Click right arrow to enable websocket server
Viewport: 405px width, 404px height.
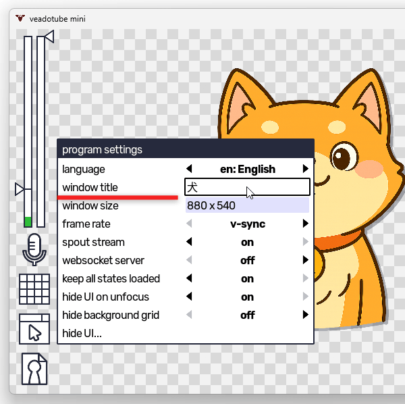click(x=306, y=260)
